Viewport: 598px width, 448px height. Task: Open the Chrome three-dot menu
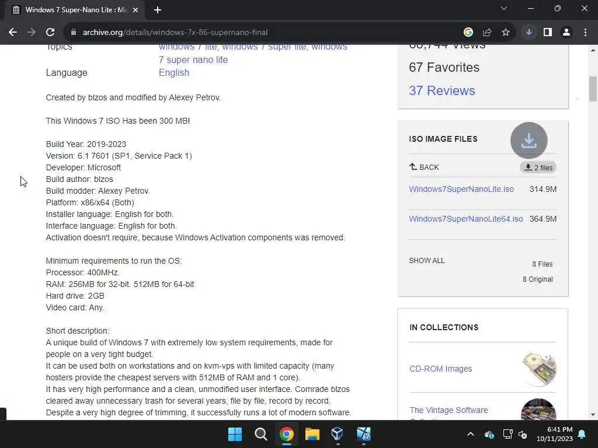tap(585, 33)
